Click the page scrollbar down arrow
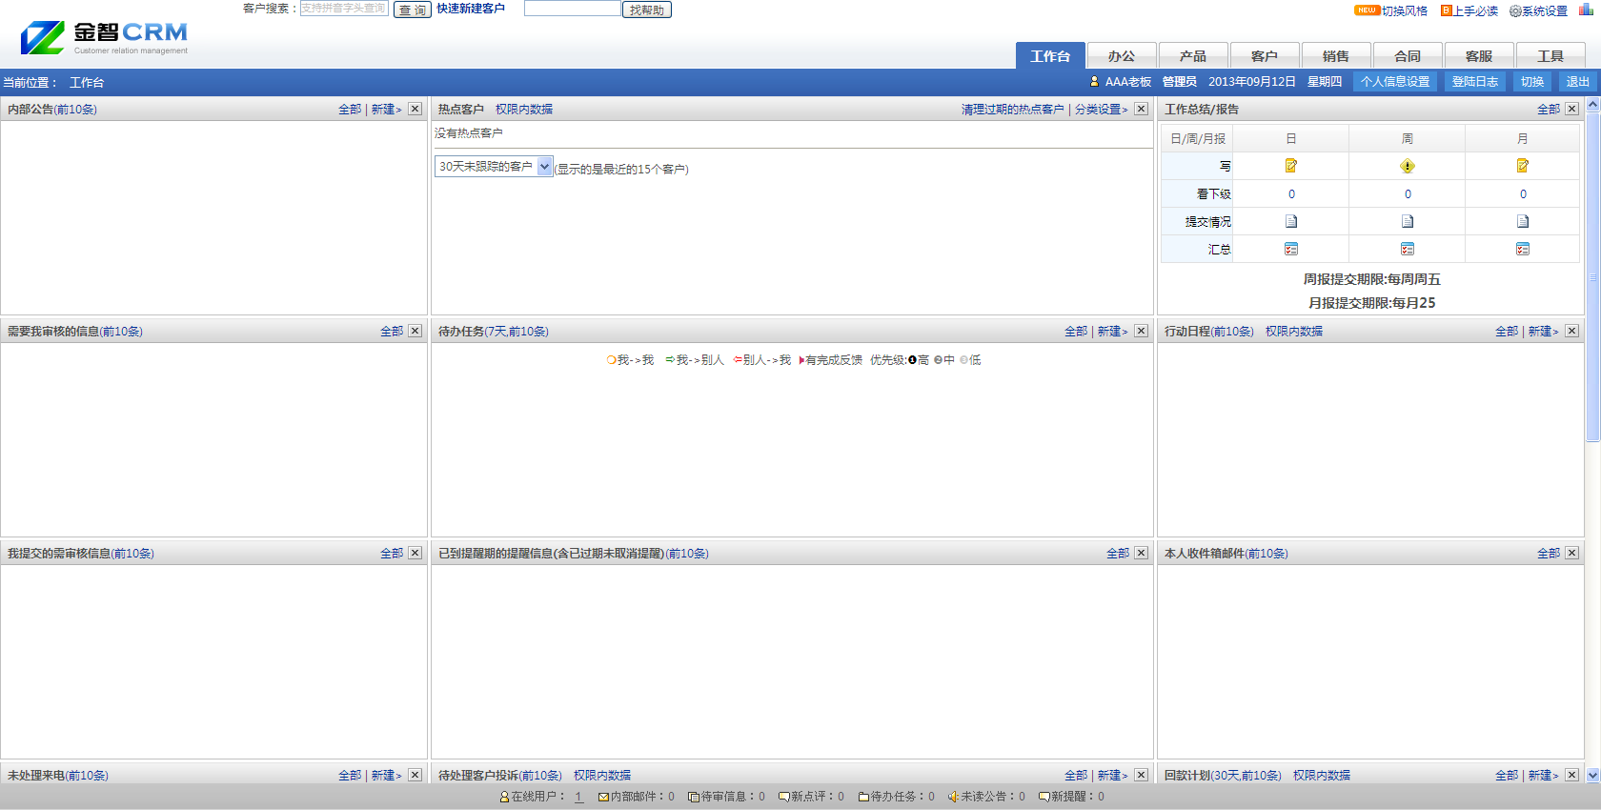1601x810 pixels. click(x=1592, y=776)
